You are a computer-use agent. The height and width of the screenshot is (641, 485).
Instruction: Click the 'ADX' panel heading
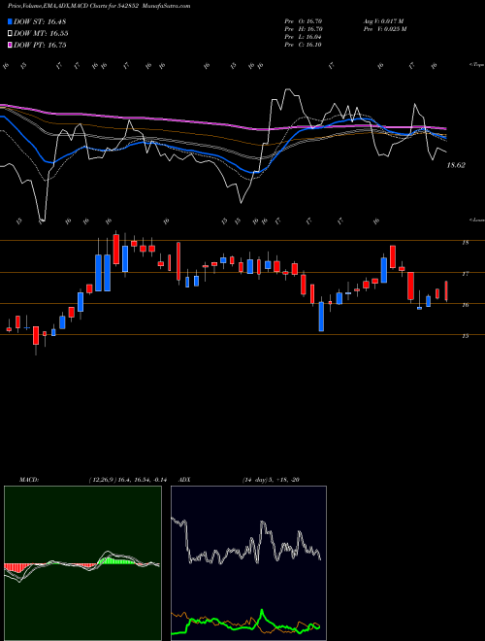pyautogui.click(x=185, y=480)
